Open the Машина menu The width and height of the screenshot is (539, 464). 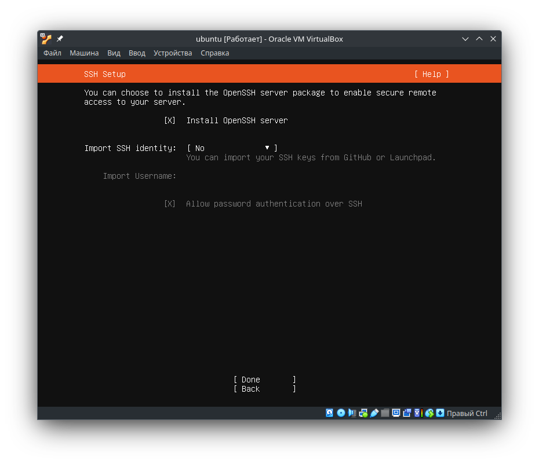pyautogui.click(x=84, y=53)
